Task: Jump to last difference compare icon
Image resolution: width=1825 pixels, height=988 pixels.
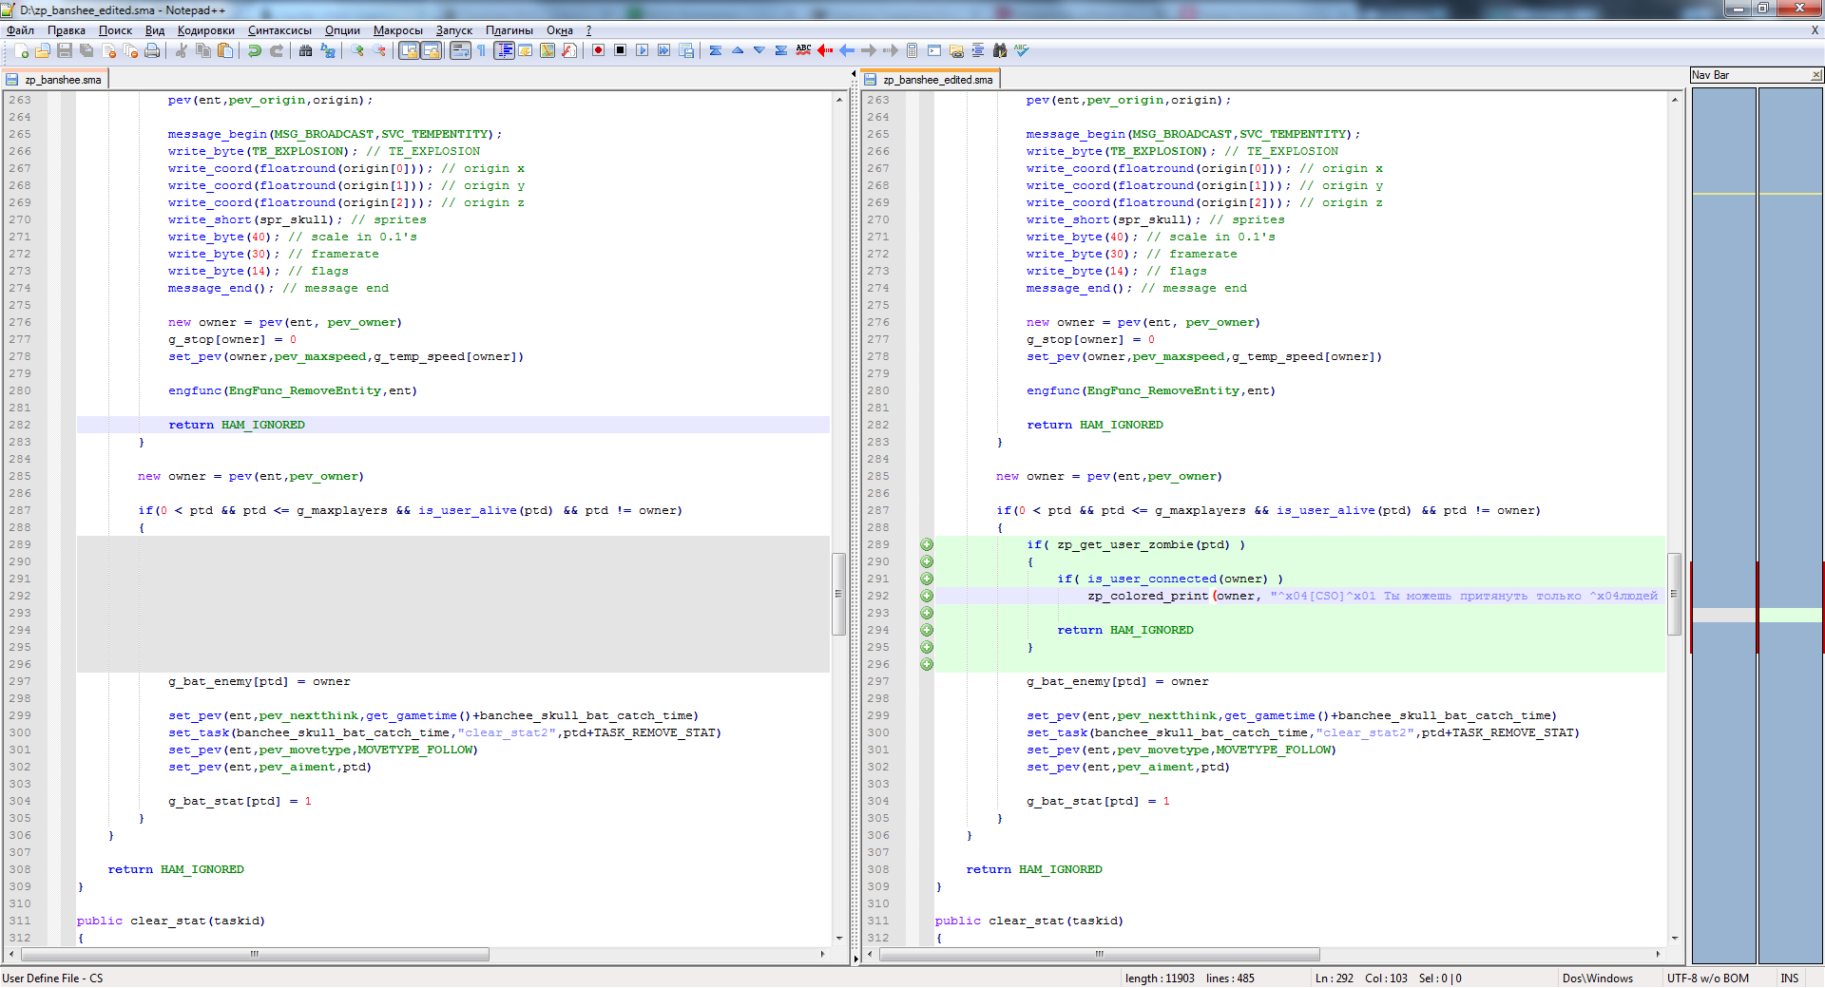Action: click(780, 50)
